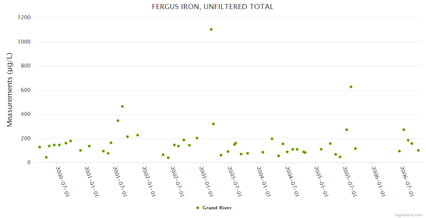Pick the early-2003 data point near 320 µg/L
426x218 pixels.
coord(213,124)
